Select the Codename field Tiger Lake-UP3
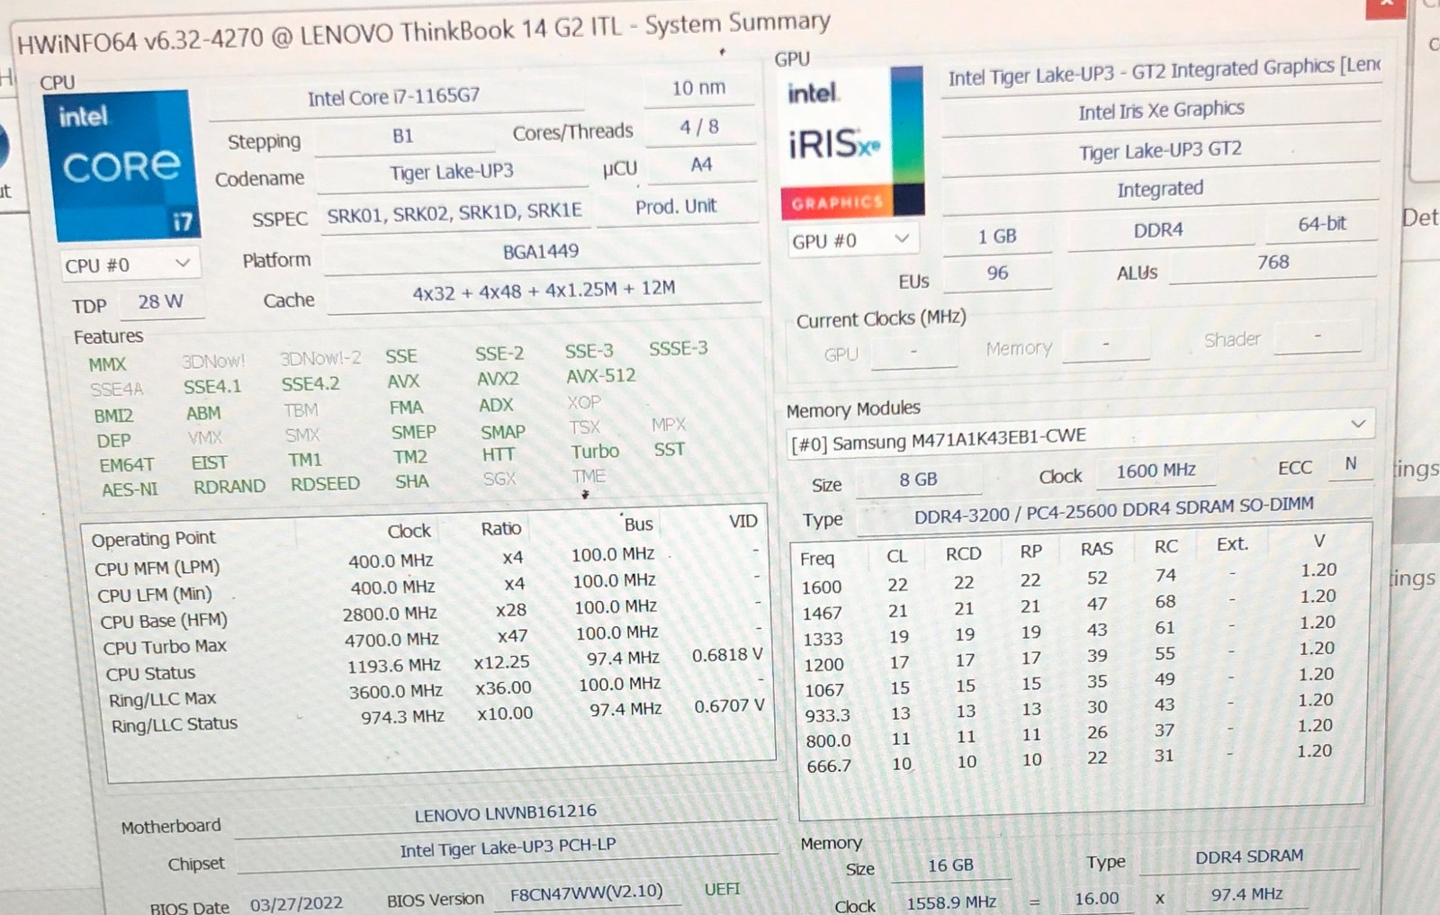Image resolution: width=1440 pixels, height=915 pixels. 451,172
